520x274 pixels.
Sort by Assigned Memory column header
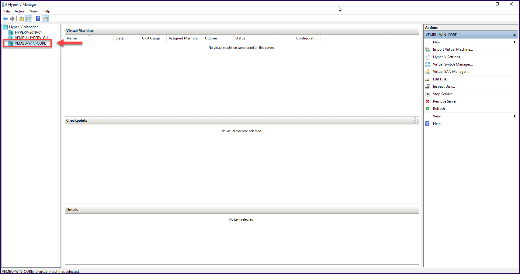click(185, 38)
